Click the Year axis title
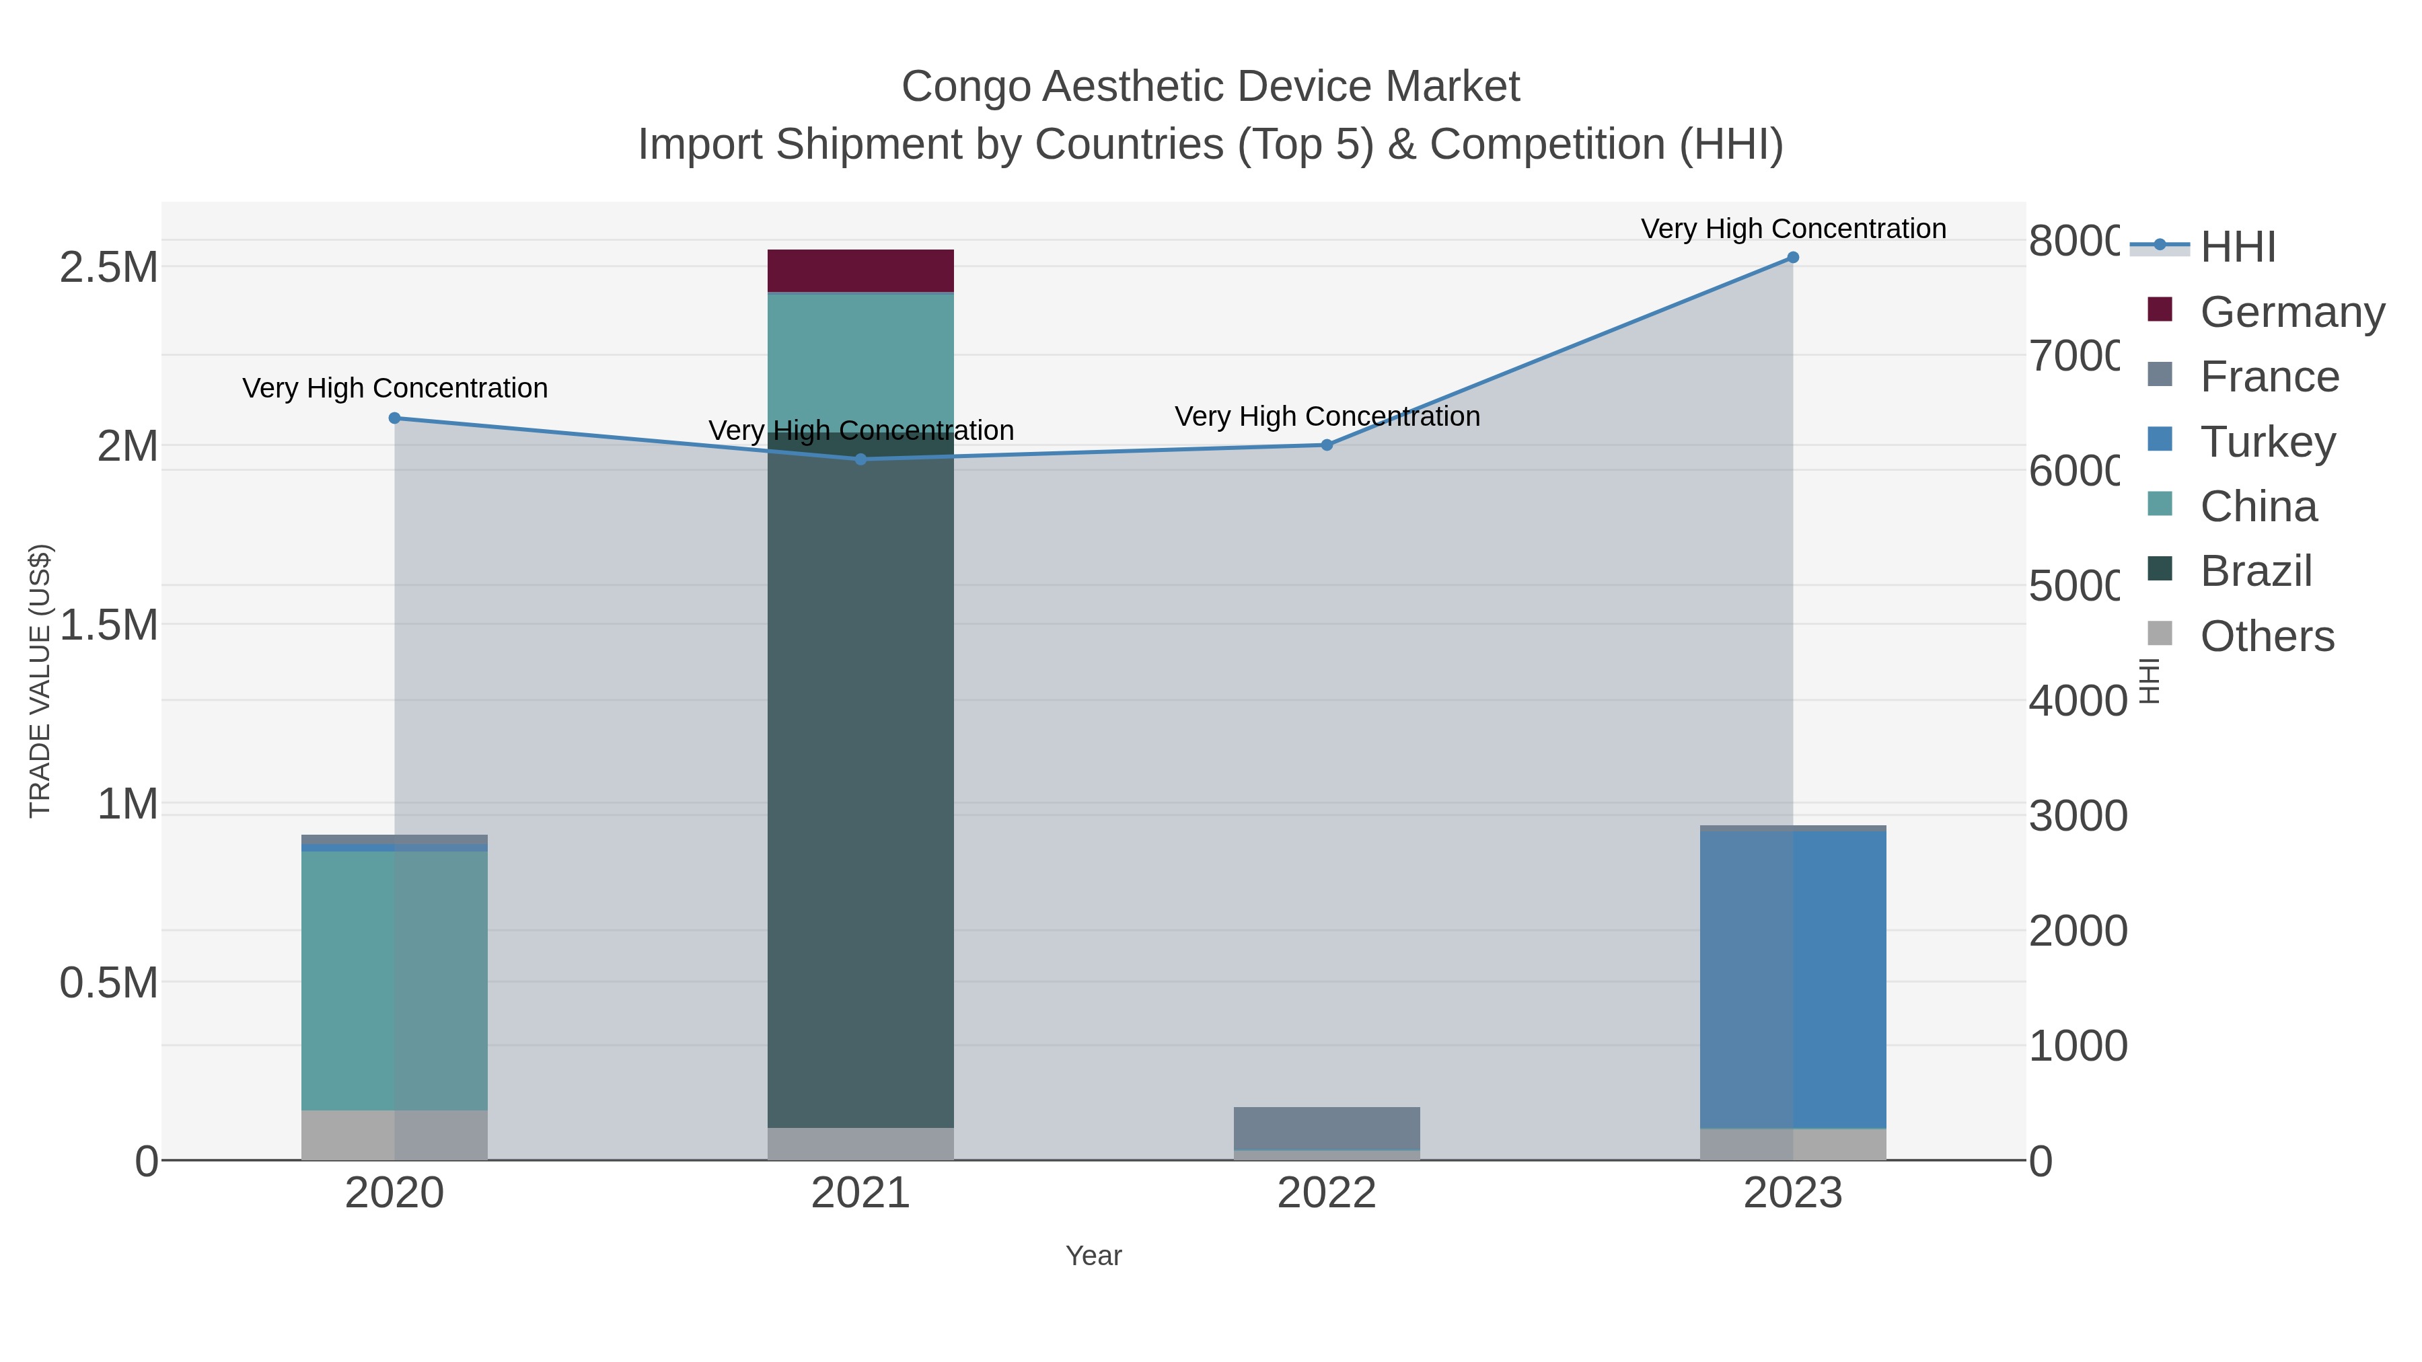The height and width of the screenshot is (1362, 2422). [1093, 1256]
